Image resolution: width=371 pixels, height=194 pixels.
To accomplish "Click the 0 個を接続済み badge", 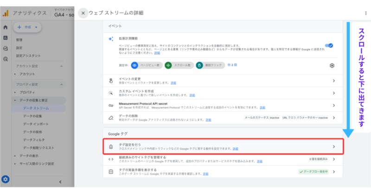I will (x=319, y=159).
